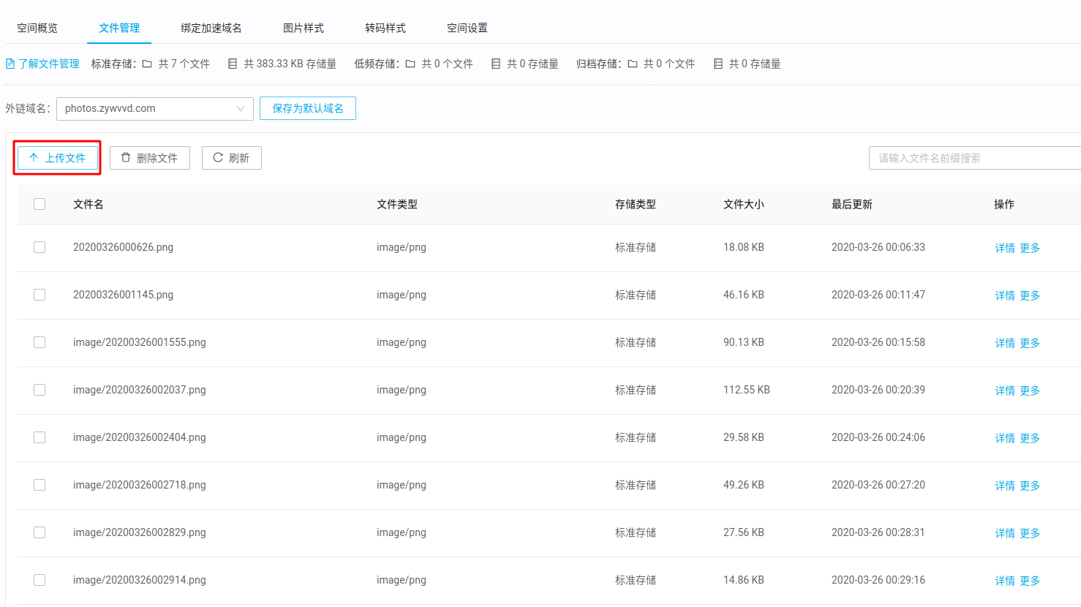Check the box for 20200326000626.png
The image size is (1081, 607).
point(39,247)
